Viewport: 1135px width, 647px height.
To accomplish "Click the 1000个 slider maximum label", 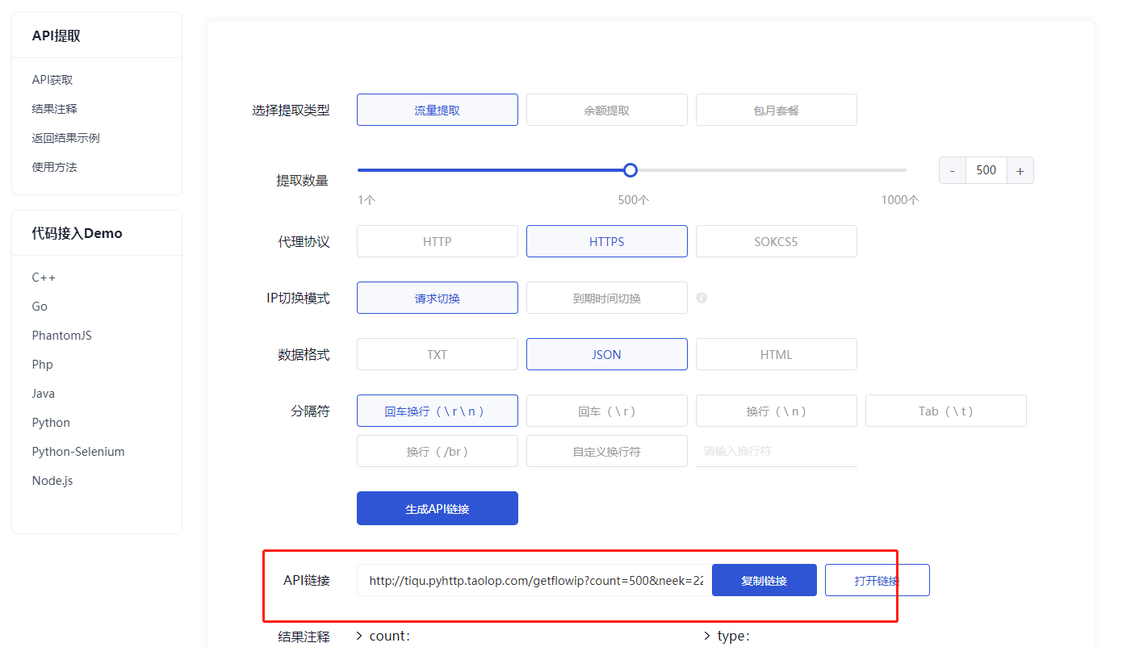I will coord(900,200).
